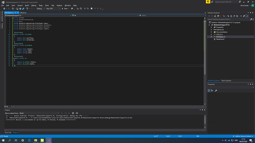Collapse the MobieleStripperV1.0 project node
255x143 pixels.
pyautogui.click(x=209, y=25)
